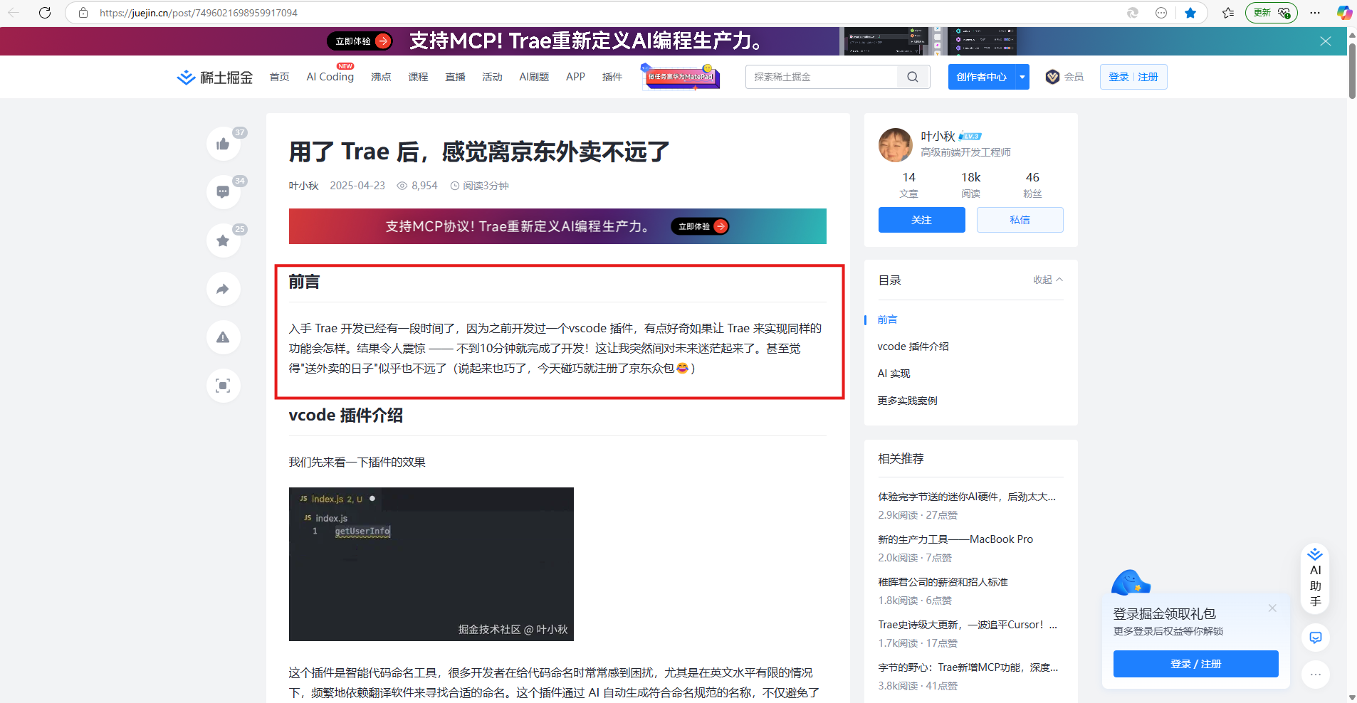Click the page vertical scrollbar
1357x703 pixels.
click(x=1352, y=71)
